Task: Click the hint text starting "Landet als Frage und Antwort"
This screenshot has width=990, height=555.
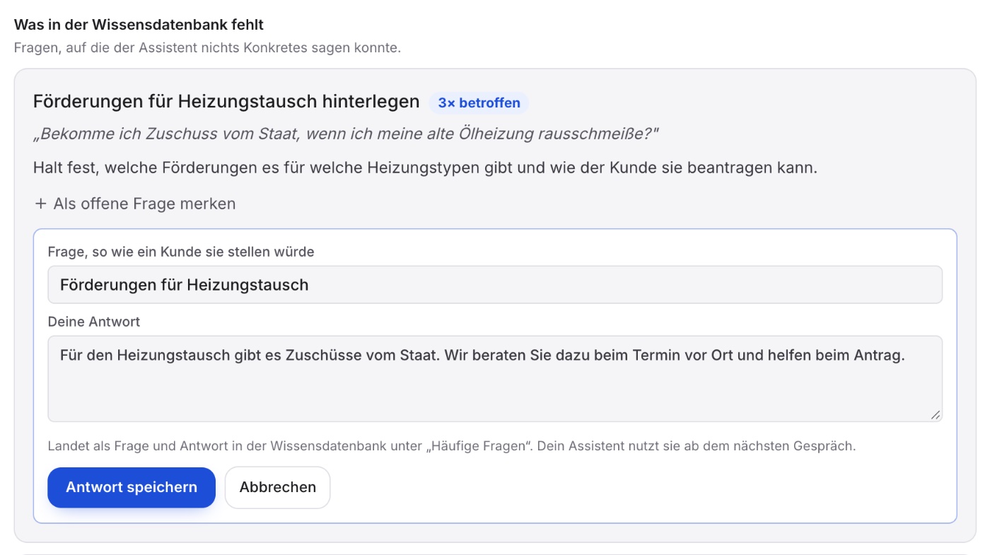Action: (x=452, y=446)
